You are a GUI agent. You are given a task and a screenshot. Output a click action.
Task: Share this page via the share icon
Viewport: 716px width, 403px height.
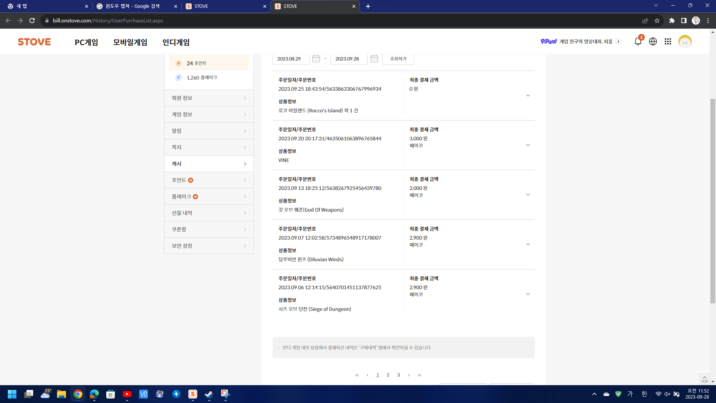point(645,21)
